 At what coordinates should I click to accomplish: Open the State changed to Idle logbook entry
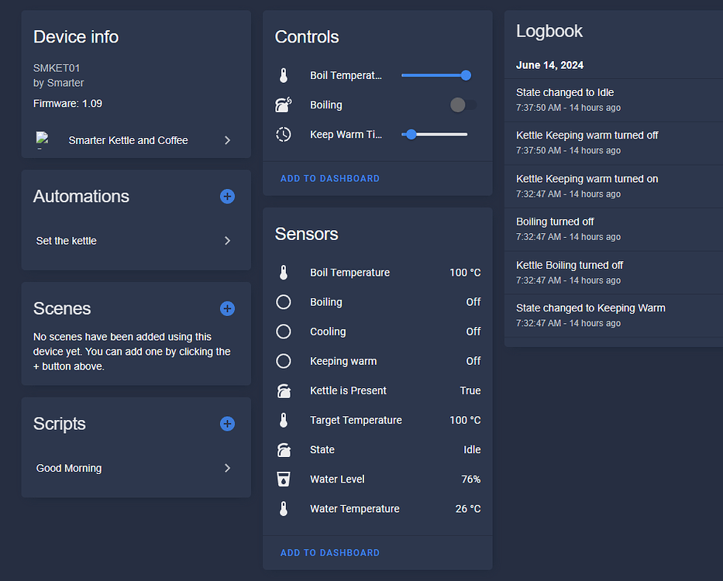[614, 100]
